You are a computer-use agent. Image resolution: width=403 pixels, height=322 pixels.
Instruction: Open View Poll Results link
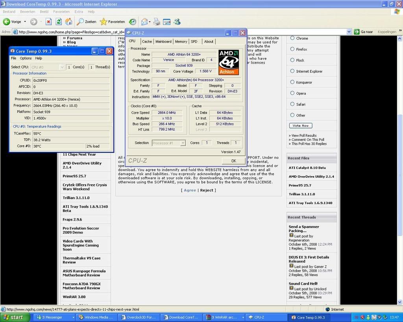304,136
